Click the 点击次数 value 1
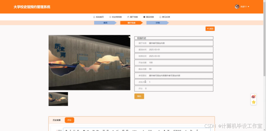The image size is (266, 131). (x=150, y=82)
